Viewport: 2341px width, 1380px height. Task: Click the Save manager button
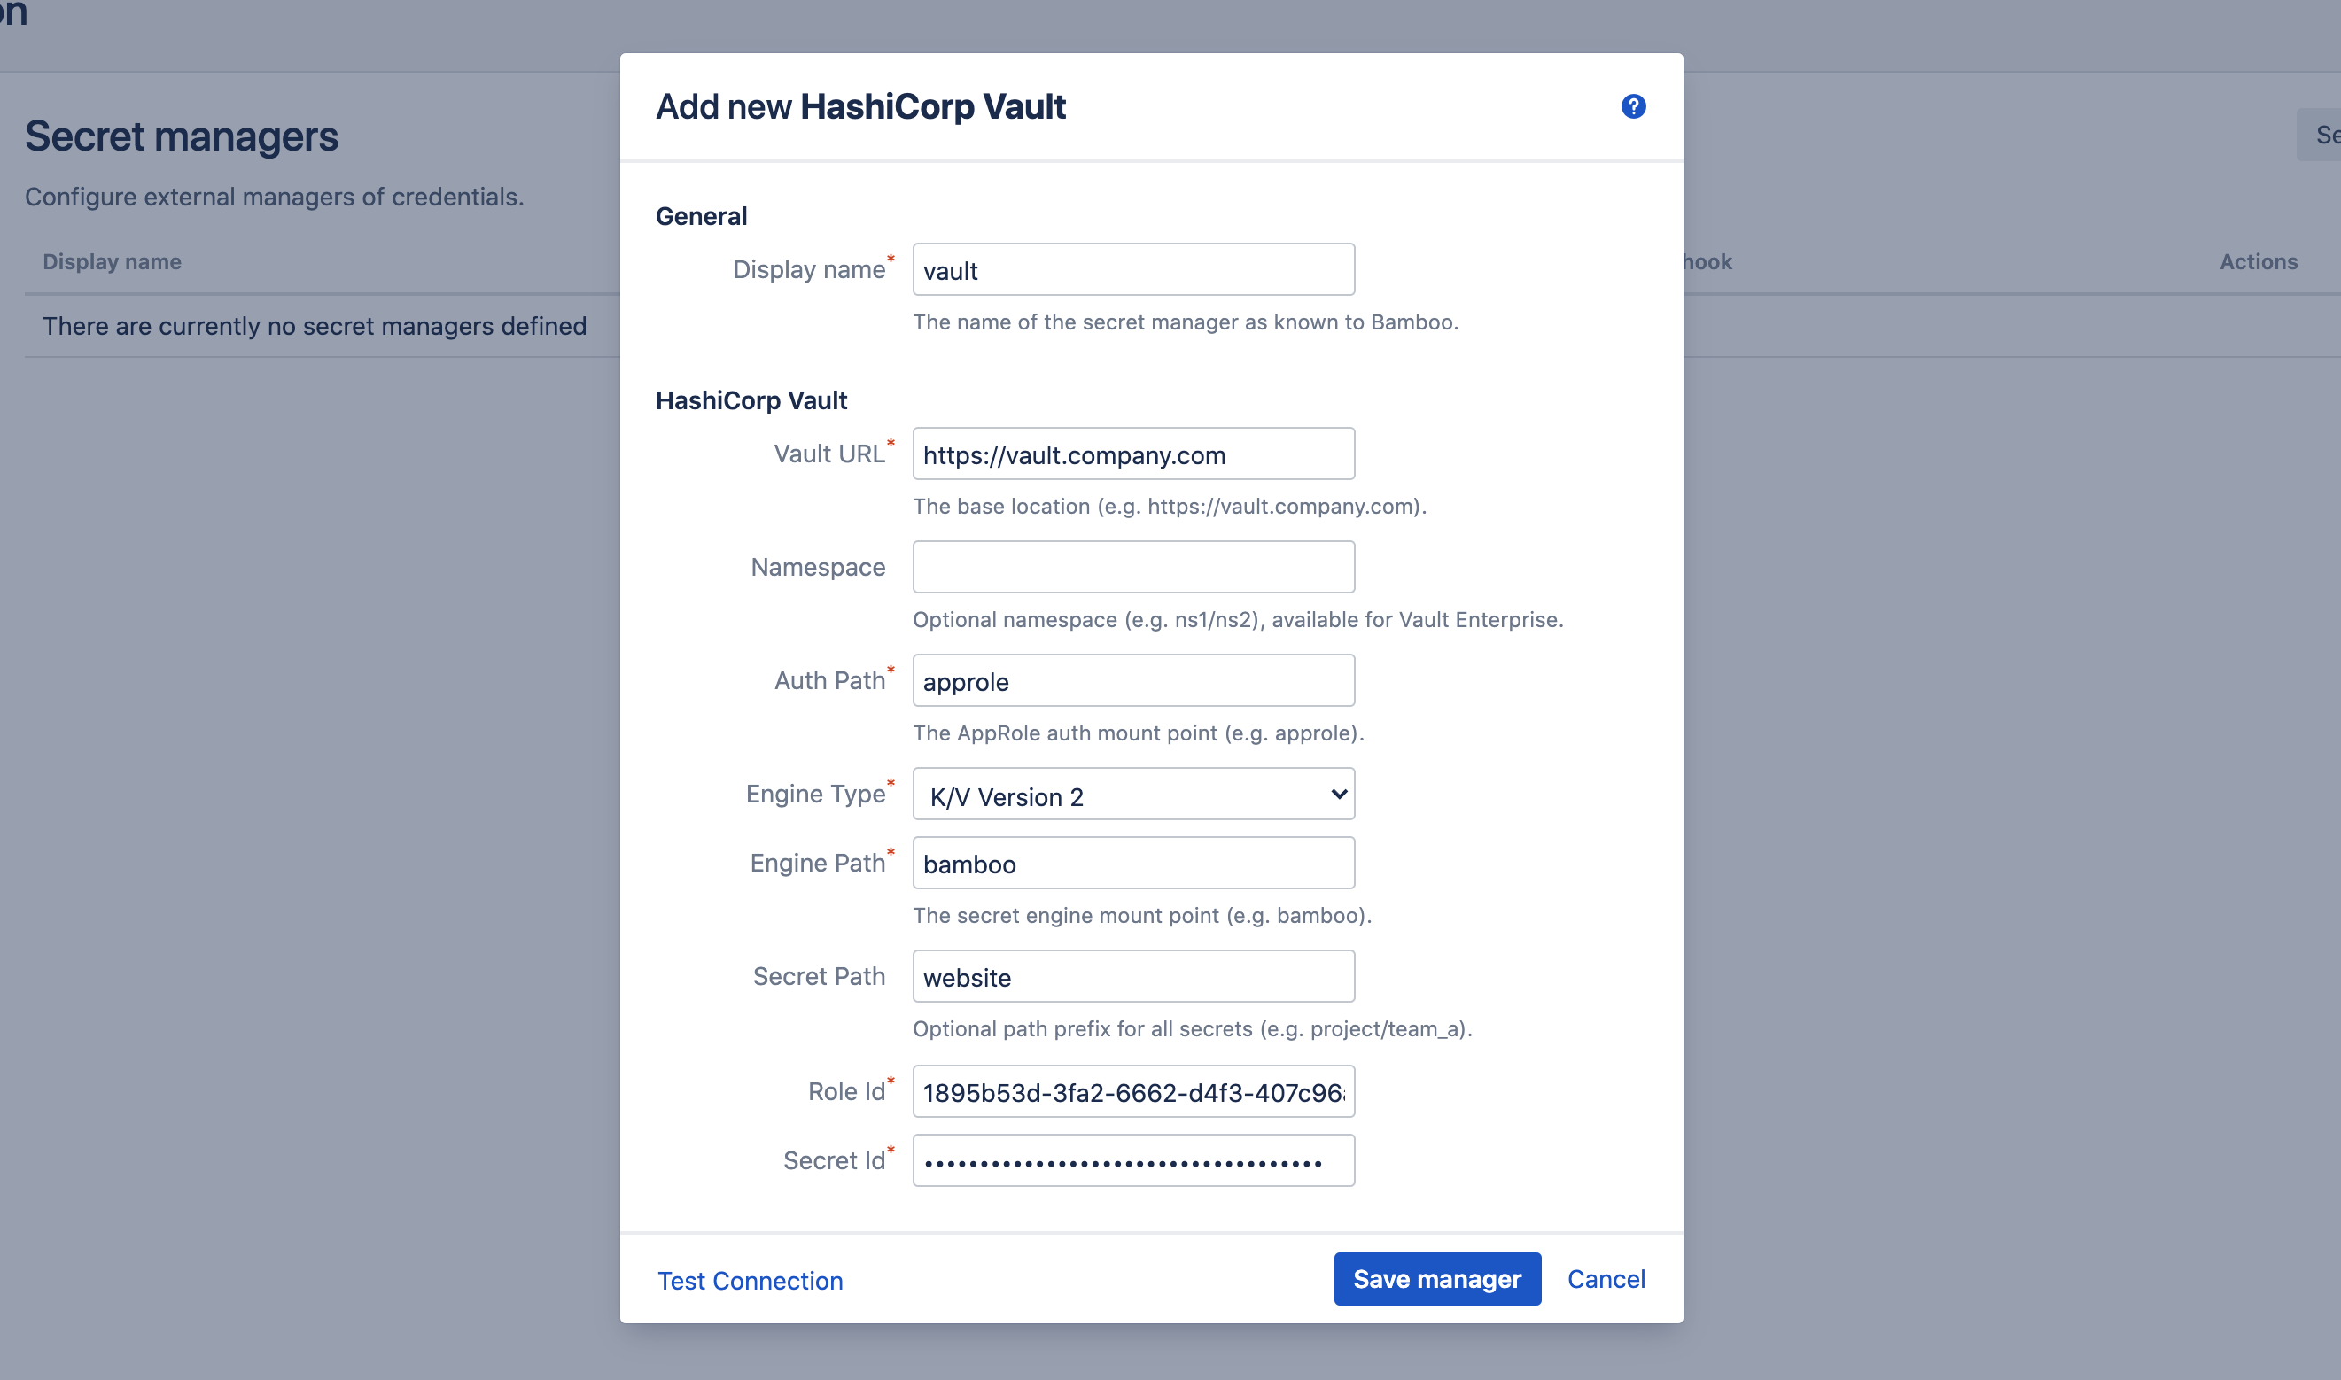1437,1280
